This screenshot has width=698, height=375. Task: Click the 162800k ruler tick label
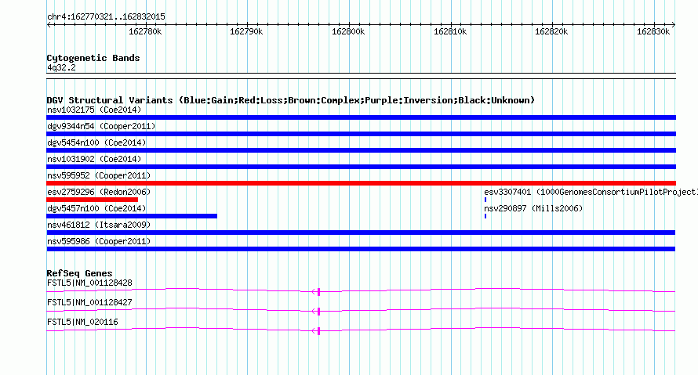tap(348, 31)
